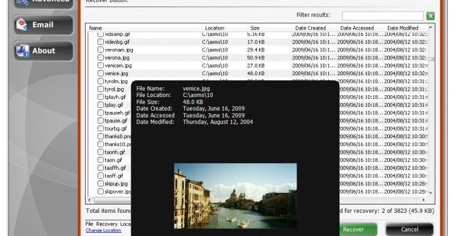451x236 pixels.
Task: Select the skipup.jpg file name
Action: point(116,184)
